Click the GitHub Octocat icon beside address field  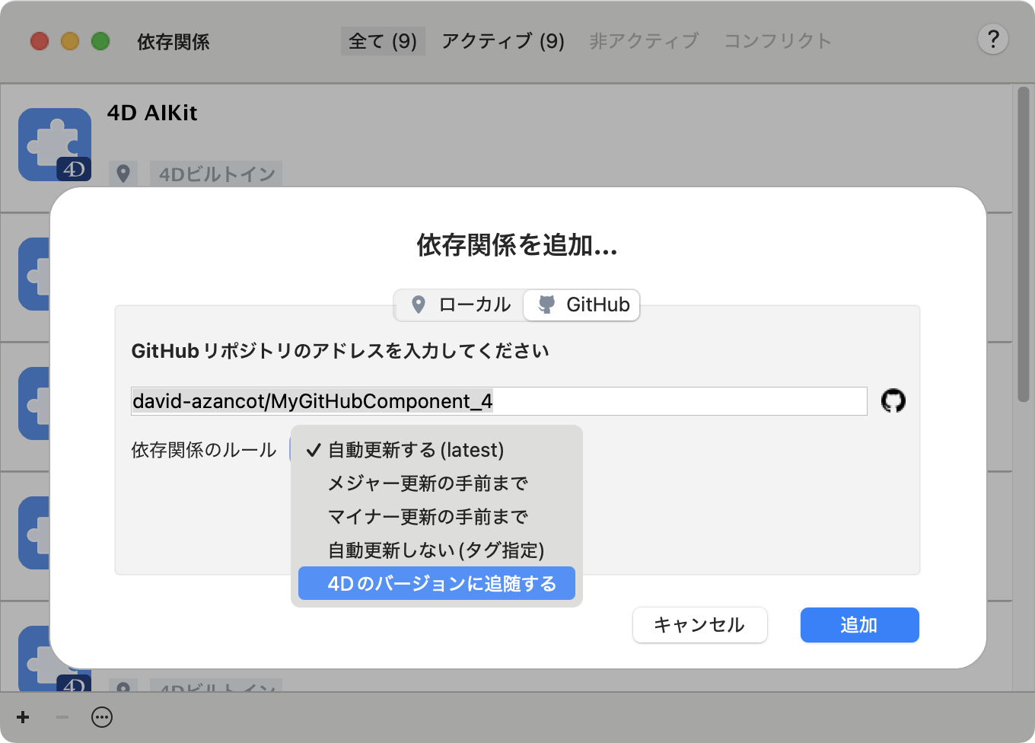(x=893, y=400)
